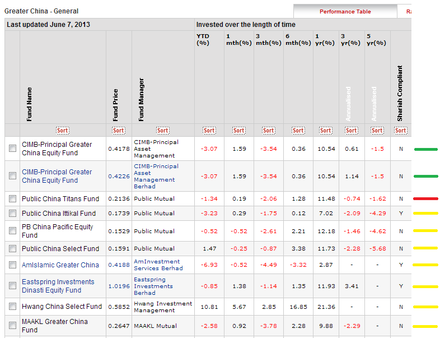Select Hwang China Select Fund checkbox

point(12,306)
